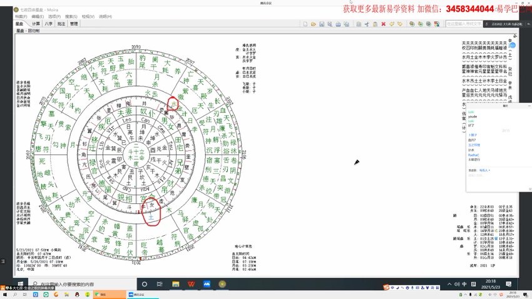This screenshot has width=532, height=299.
Task: Click the 微信 button in lower taskbar
Action: (110, 295)
